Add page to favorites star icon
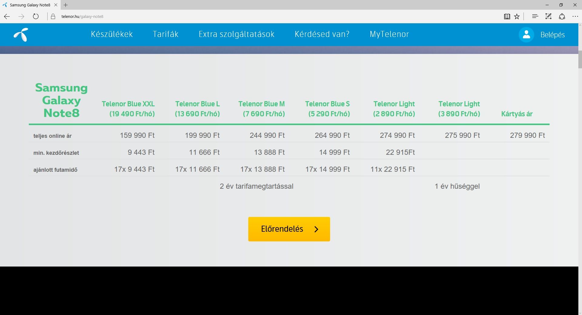This screenshot has width=582, height=315. 517,17
